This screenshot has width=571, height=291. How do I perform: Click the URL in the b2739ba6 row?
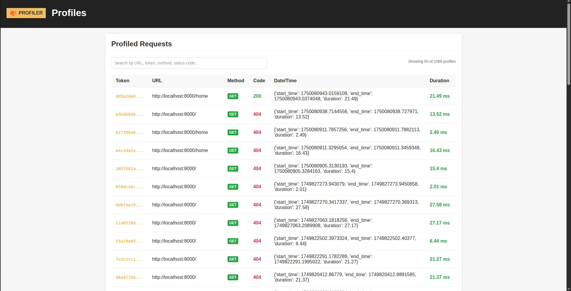point(180,132)
